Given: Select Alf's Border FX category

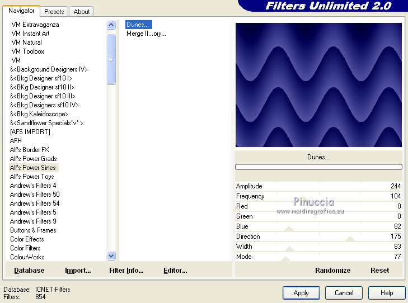Looking at the screenshot, I should pos(30,150).
